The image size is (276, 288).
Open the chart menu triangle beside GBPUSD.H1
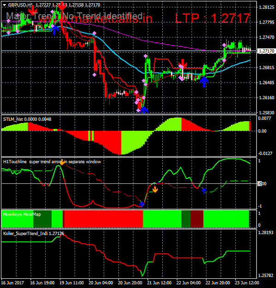click(4, 5)
